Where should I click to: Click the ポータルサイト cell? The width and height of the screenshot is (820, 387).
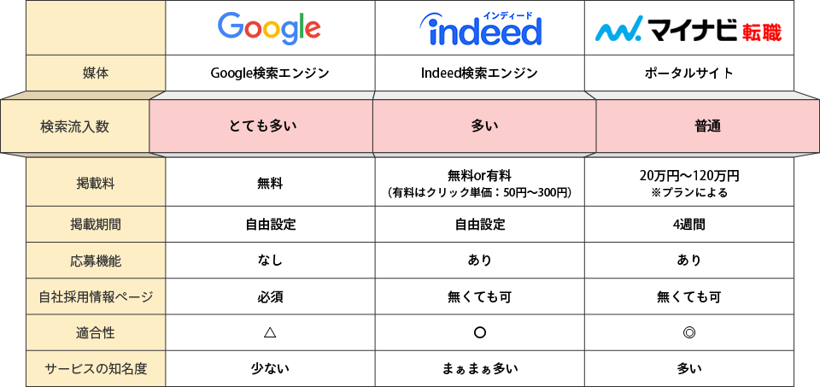click(x=689, y=73)
